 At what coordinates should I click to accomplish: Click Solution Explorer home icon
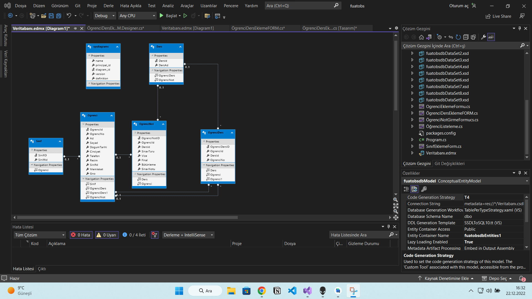[x=421, y=37]
